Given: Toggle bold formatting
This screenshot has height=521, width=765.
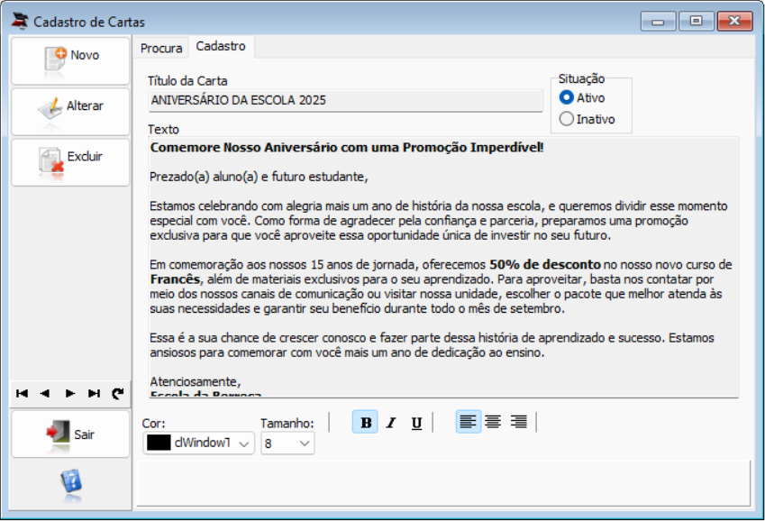Looking at the screenshot, I should tap(366, 423).
